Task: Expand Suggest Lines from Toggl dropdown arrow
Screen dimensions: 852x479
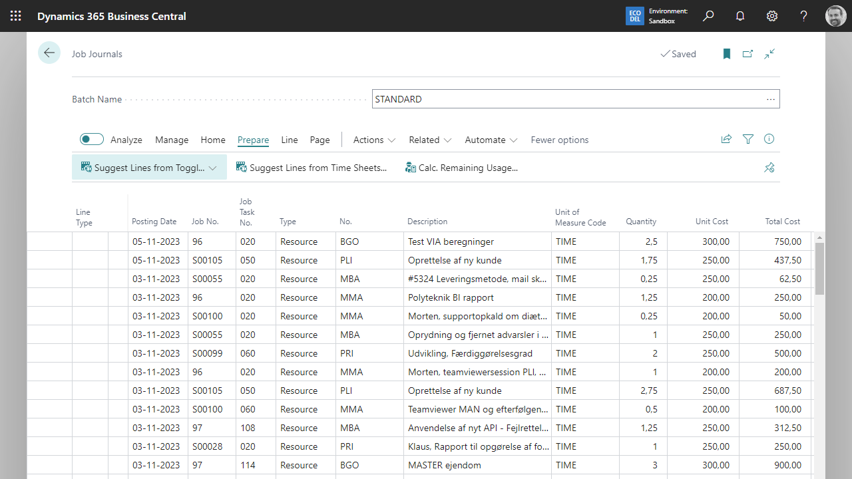Action: point(213,168)
